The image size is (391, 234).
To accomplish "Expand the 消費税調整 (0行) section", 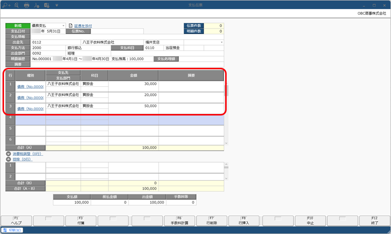I will (x=9, y=154).
